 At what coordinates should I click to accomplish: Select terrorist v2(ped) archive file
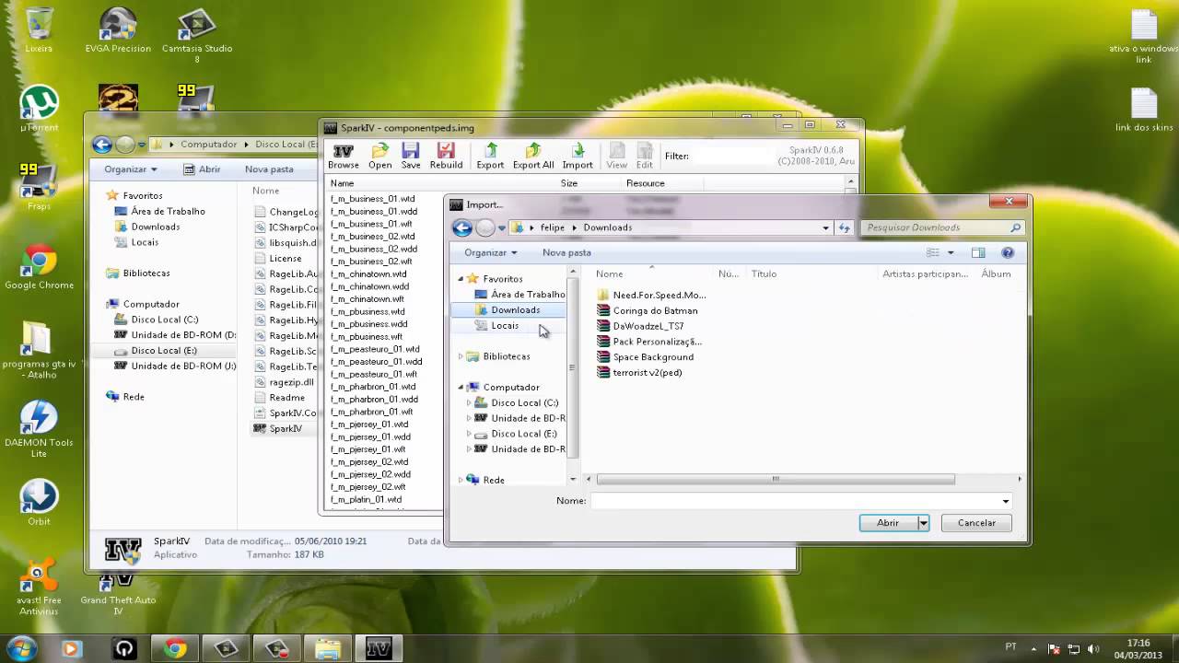point(639,373)
